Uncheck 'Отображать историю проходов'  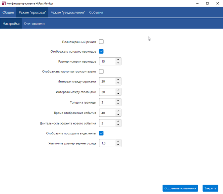pyautogui.click(x=101, y=51)
